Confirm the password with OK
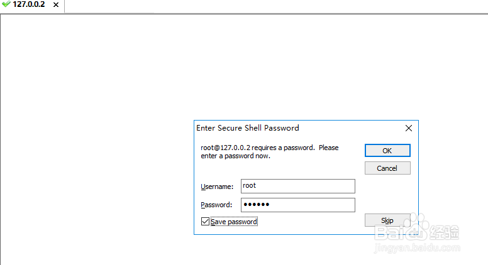Viewport: 488px width, 265px height. tap(387, 151)
